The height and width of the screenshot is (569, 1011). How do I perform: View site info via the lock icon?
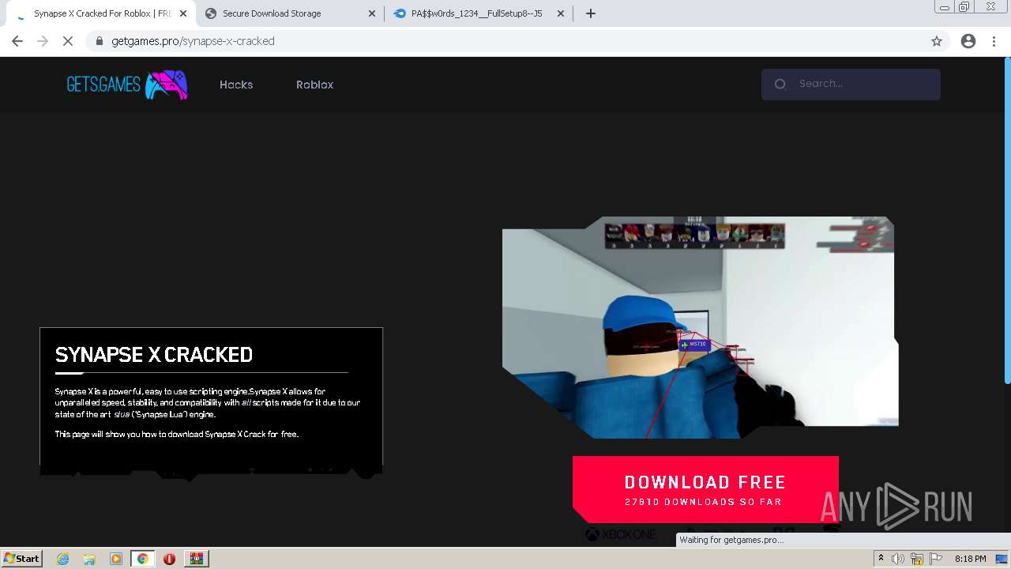coord(99,41)
